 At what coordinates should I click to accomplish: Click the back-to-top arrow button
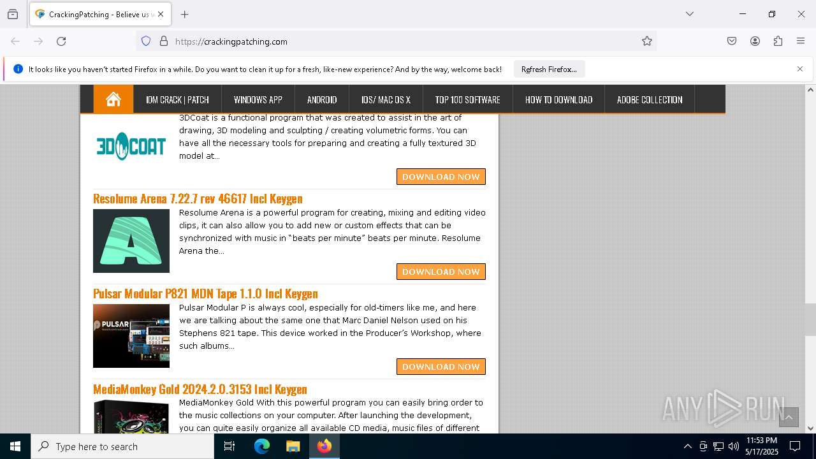[x=789, y=418]
